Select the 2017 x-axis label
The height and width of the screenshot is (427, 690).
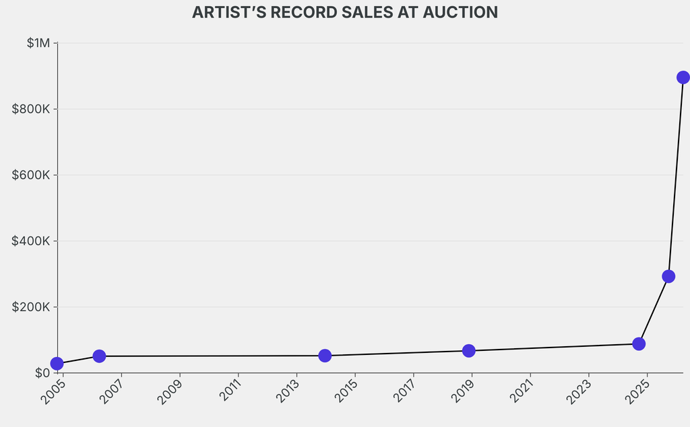(404, 392)
